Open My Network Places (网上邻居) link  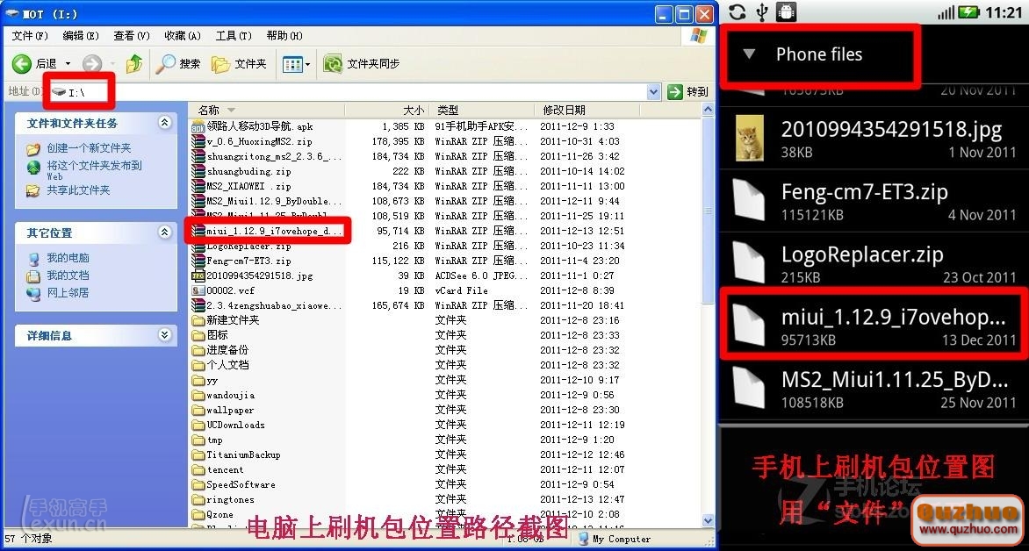pyautogui.click(x=68, y=292)
